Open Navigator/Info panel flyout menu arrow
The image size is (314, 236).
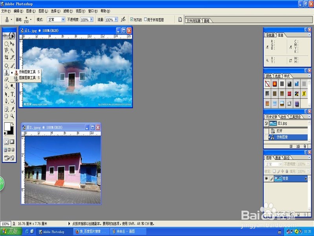point(309,35)
